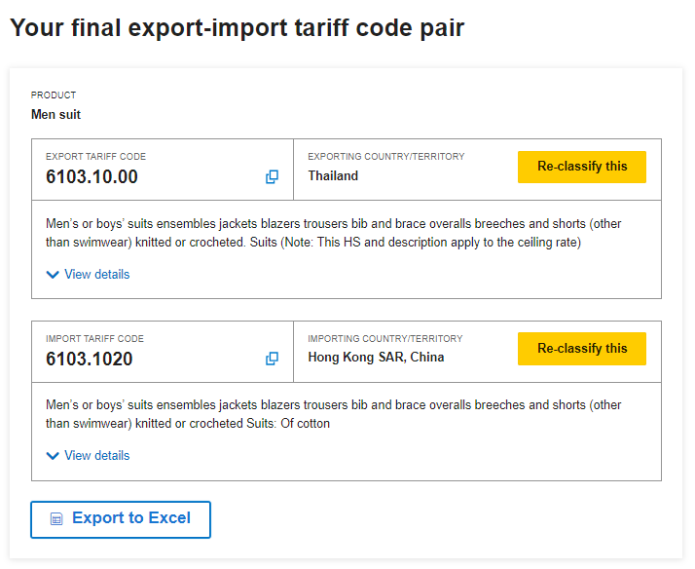Screen dimensions: 695x569
Task: Open the View details link under the Thailand export description
Action: click(96, 275)
